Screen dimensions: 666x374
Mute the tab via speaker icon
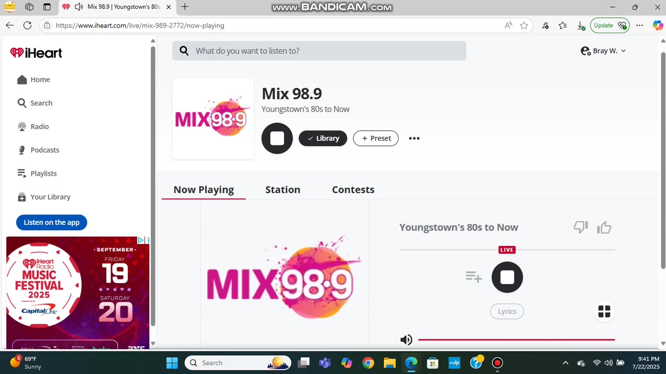[79, 7]
